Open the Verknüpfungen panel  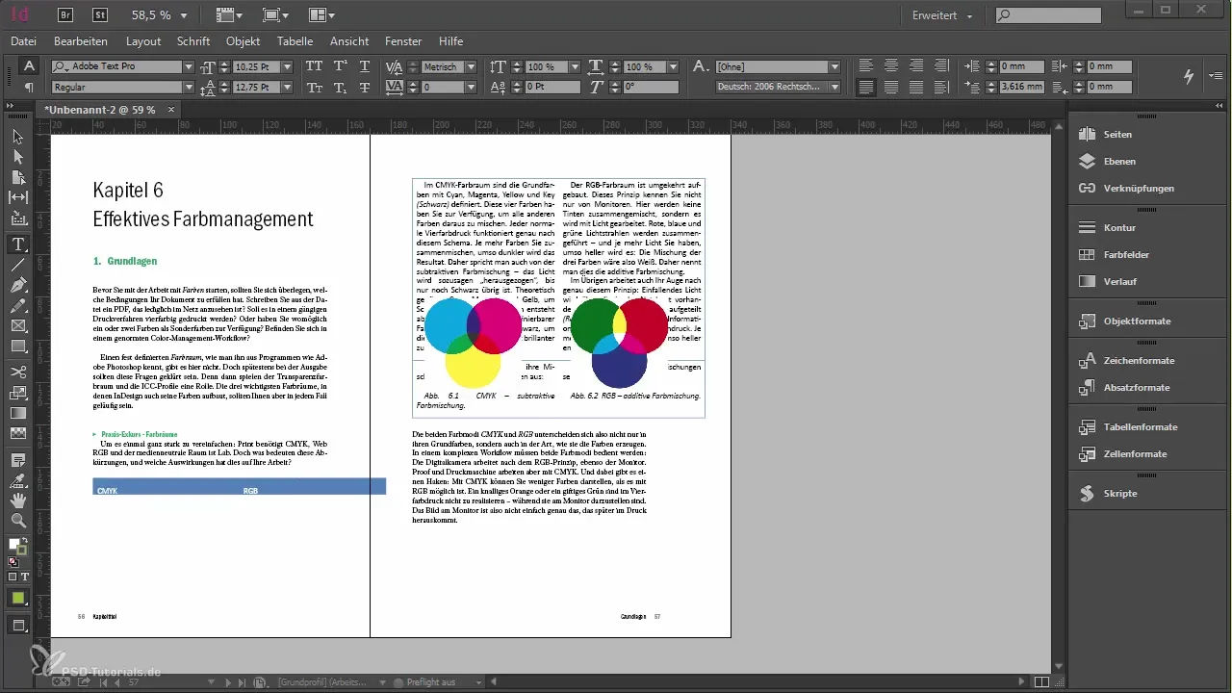1141,189
